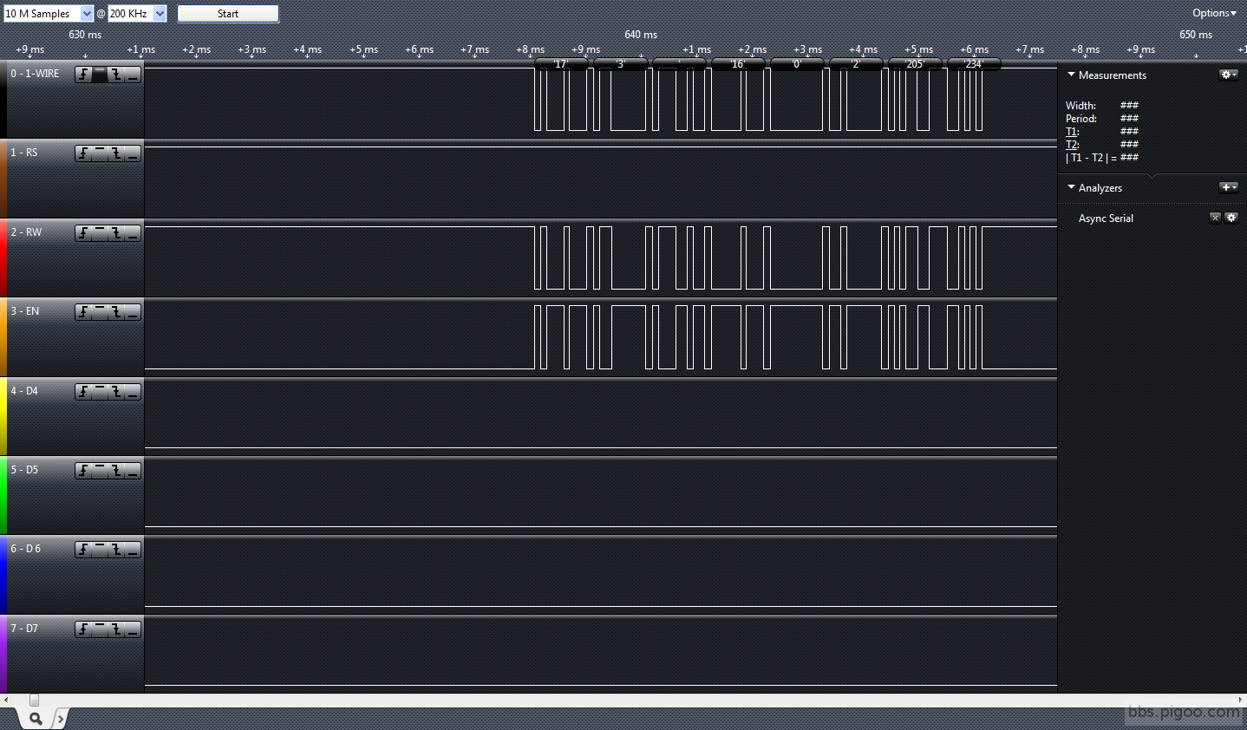Set low-level trigger on 1 - RS

(133, 153)
